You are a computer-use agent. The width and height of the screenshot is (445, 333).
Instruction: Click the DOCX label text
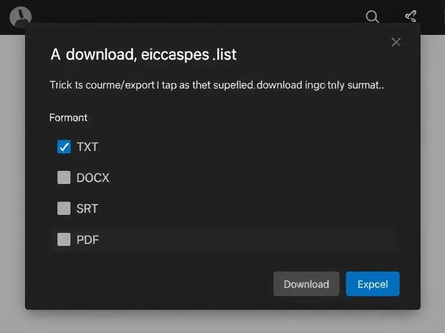93,178
